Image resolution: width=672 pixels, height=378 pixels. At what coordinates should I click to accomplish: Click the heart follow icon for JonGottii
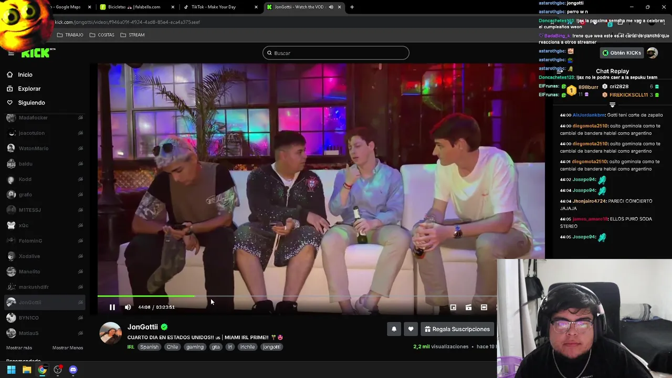(x=411, y=329)
